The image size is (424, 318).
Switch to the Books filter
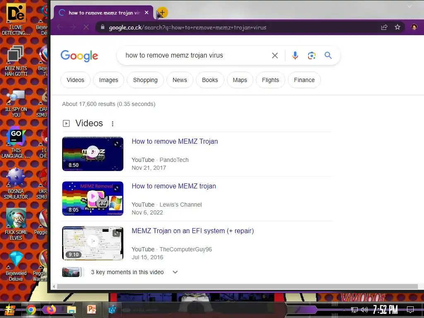tap(210, 80)
